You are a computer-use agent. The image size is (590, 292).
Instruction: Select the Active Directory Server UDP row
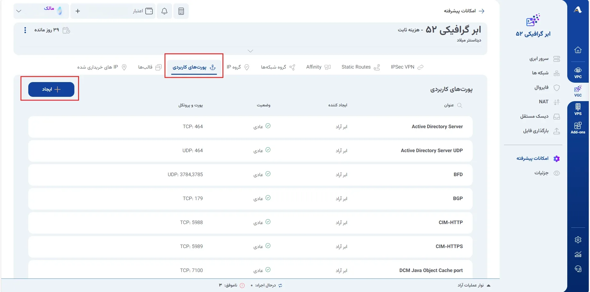coord(250,151)
